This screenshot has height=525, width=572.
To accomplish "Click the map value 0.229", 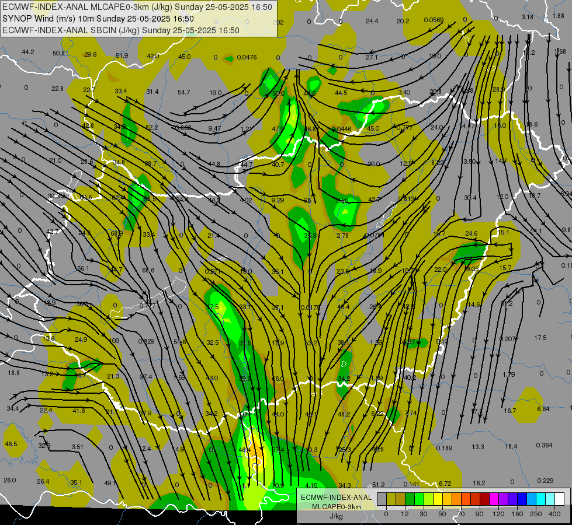I will 545,481.
